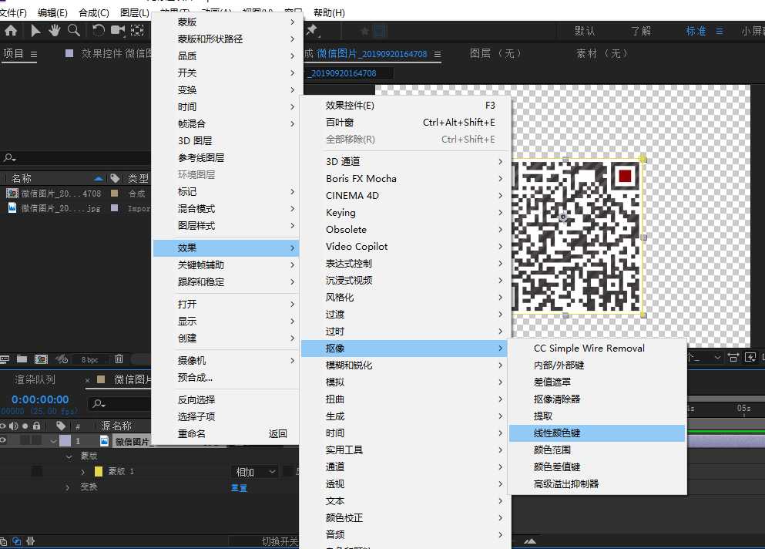The width and height of the screenshot is (765, 549).
Task: Switch to the 了解 workspace
Action: (641, 31)
